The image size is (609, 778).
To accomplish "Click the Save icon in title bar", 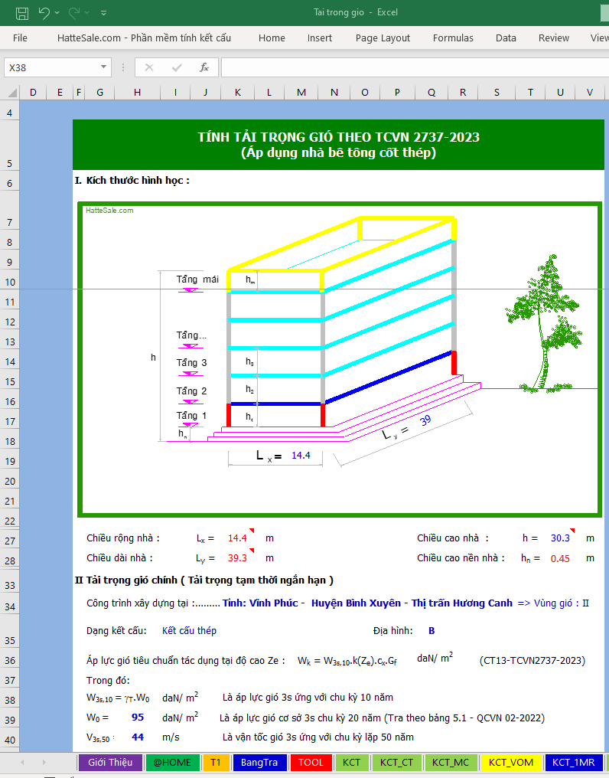I will click(x=22, y=13).
